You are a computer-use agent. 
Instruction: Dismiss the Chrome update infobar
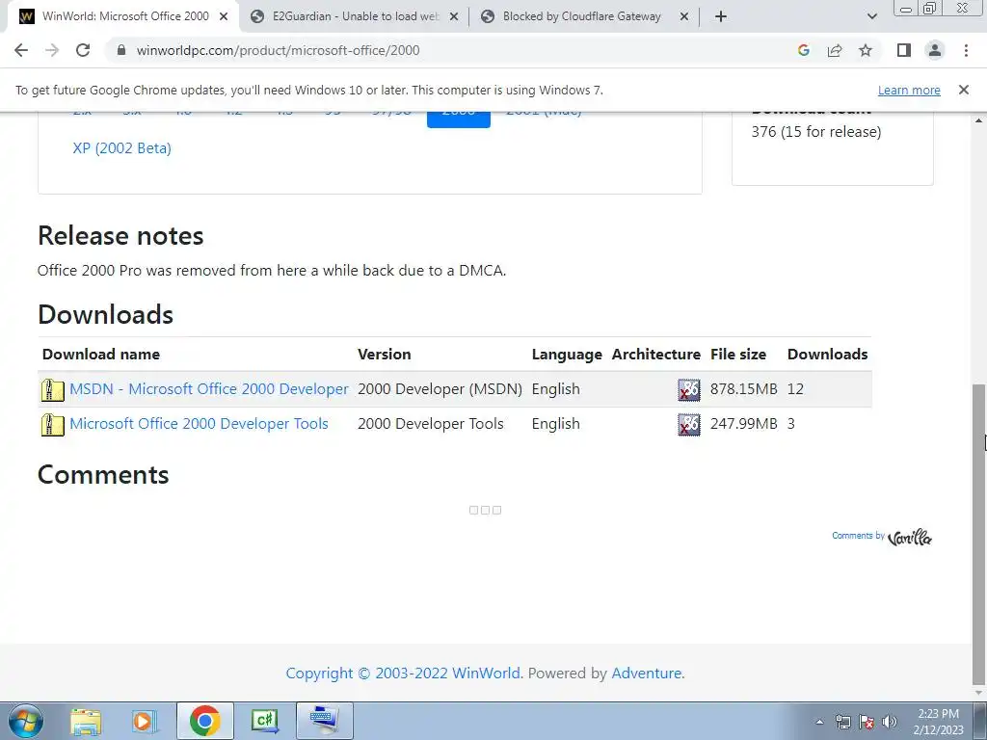click(963, 90)
